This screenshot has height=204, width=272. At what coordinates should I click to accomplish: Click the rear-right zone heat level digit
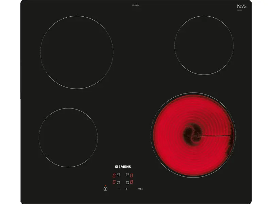[x=132, y=175]
